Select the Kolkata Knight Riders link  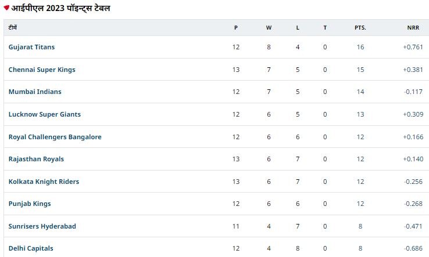coord(44,182)
